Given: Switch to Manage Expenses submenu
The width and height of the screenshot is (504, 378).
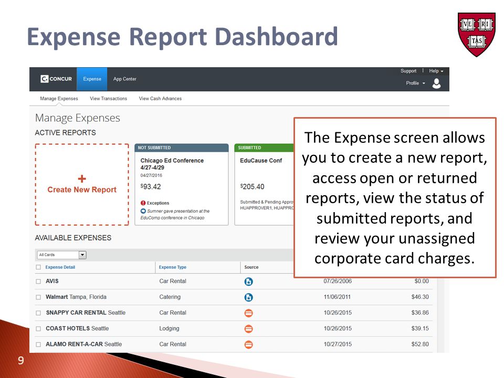Looking at the screenshot, I should point(59,98).
